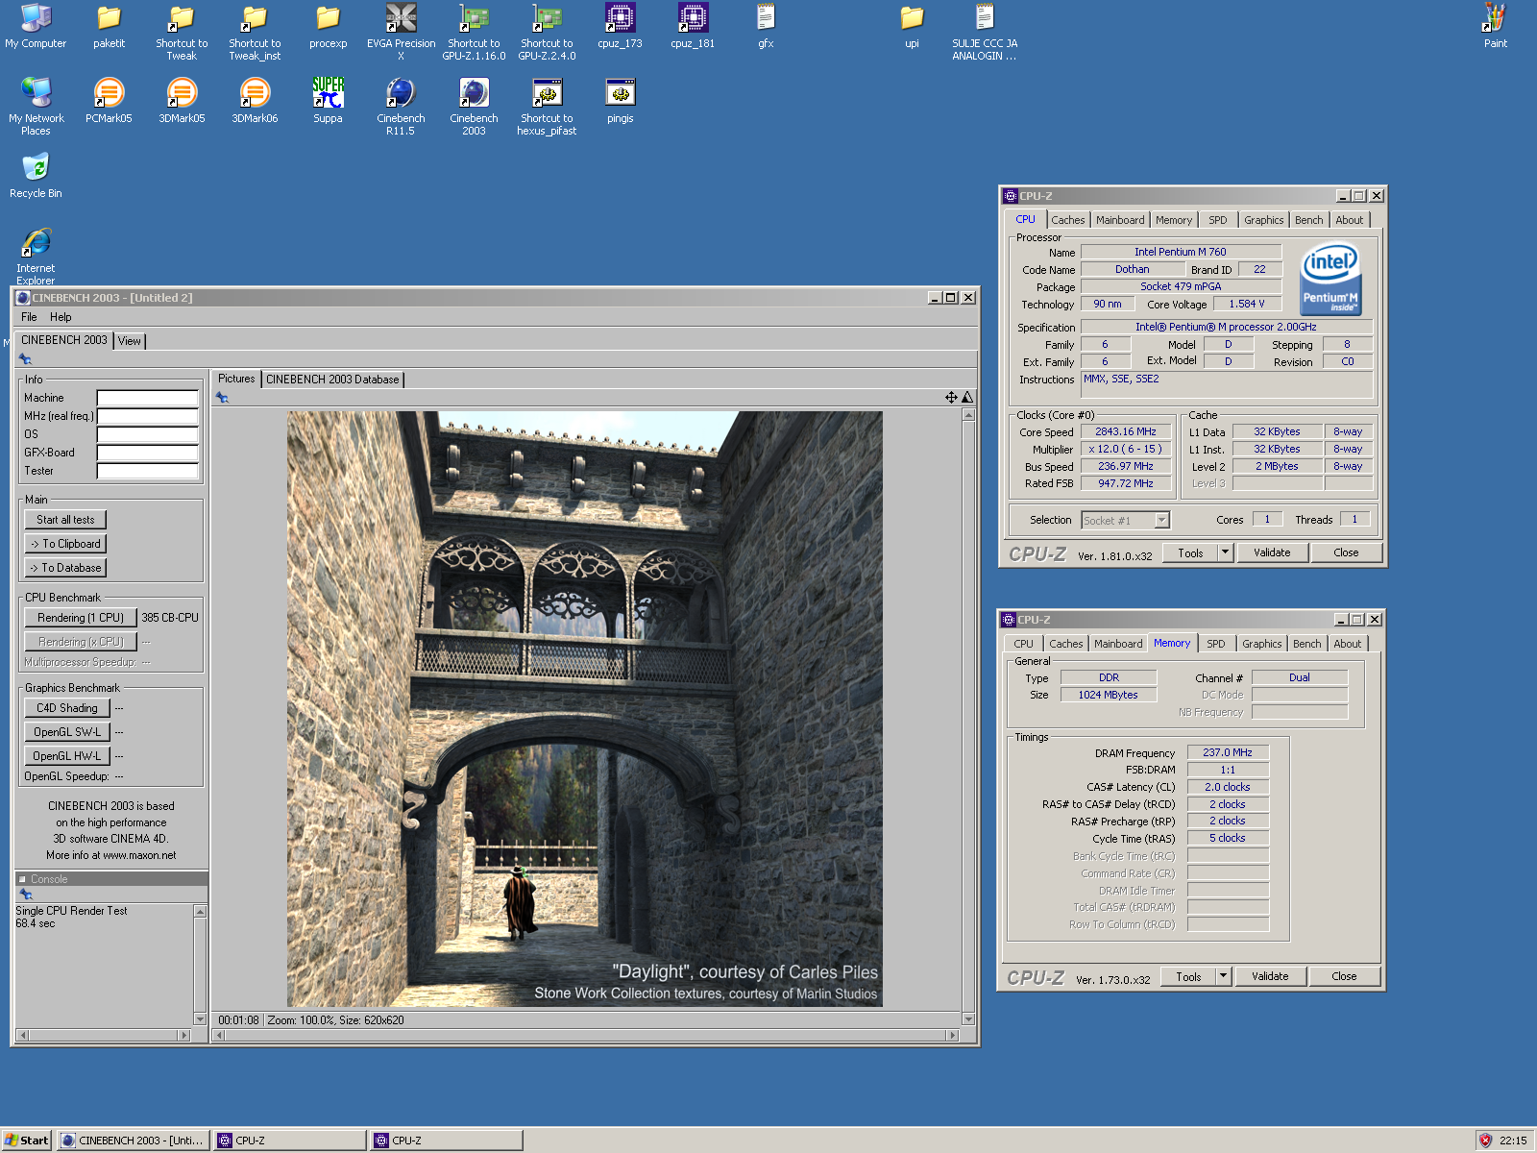Switch to CINEBENCH 2003 Database tab
Viewport: 1537px width, 1153px height.
[x=332, y=380]
